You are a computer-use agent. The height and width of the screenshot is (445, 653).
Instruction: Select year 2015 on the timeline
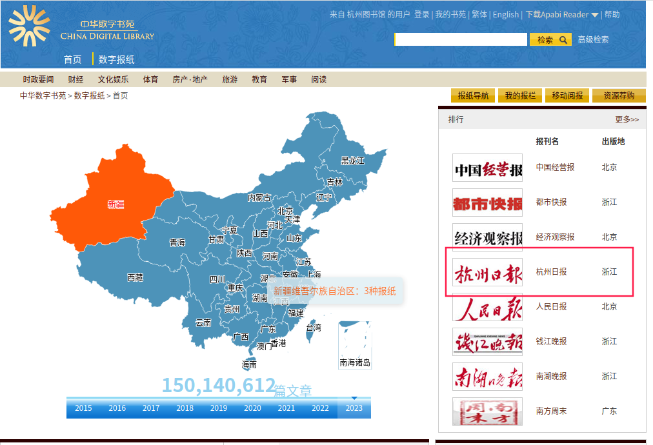(x=83, y=408)
